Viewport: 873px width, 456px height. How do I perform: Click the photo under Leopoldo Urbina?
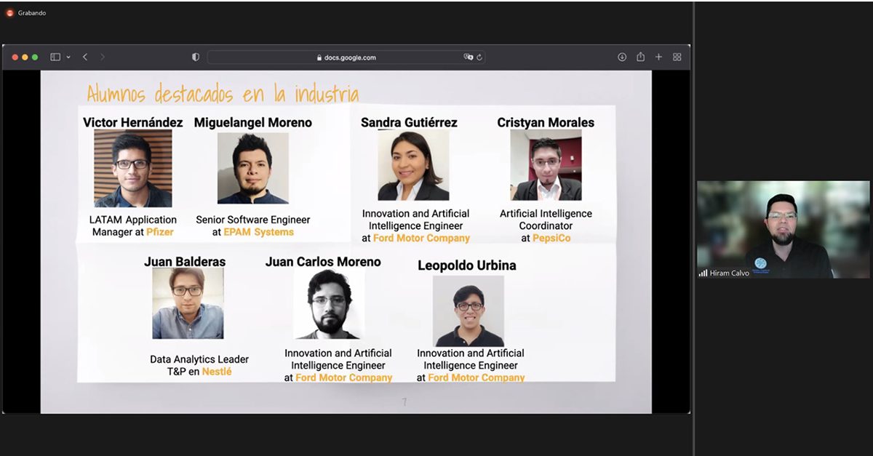tap(469, 311)
